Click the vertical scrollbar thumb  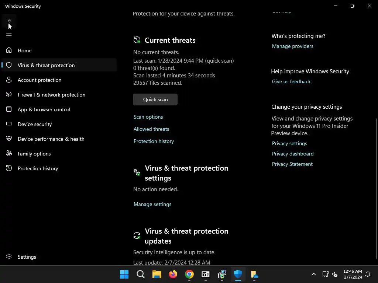pyautogui.click(x=376, y=189)
